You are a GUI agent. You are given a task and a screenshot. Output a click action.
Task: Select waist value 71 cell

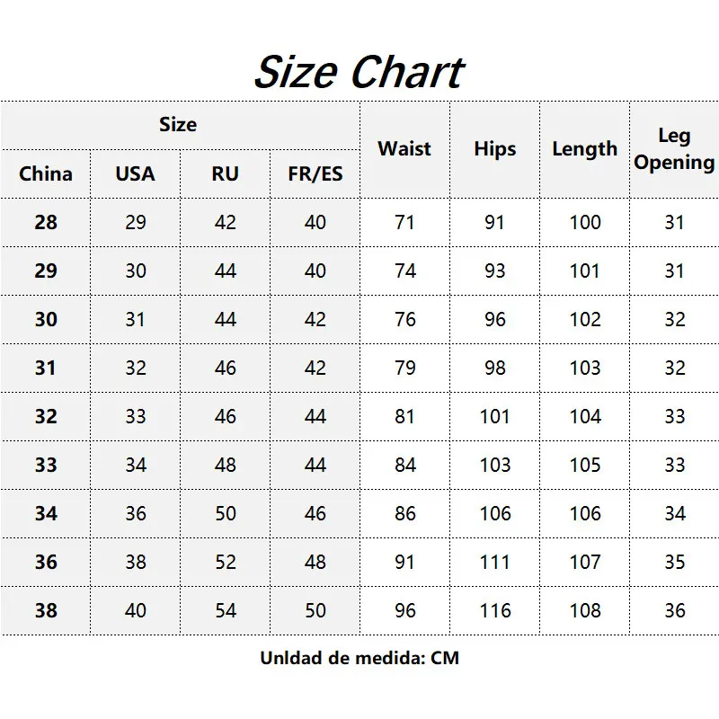coord(405,222)
